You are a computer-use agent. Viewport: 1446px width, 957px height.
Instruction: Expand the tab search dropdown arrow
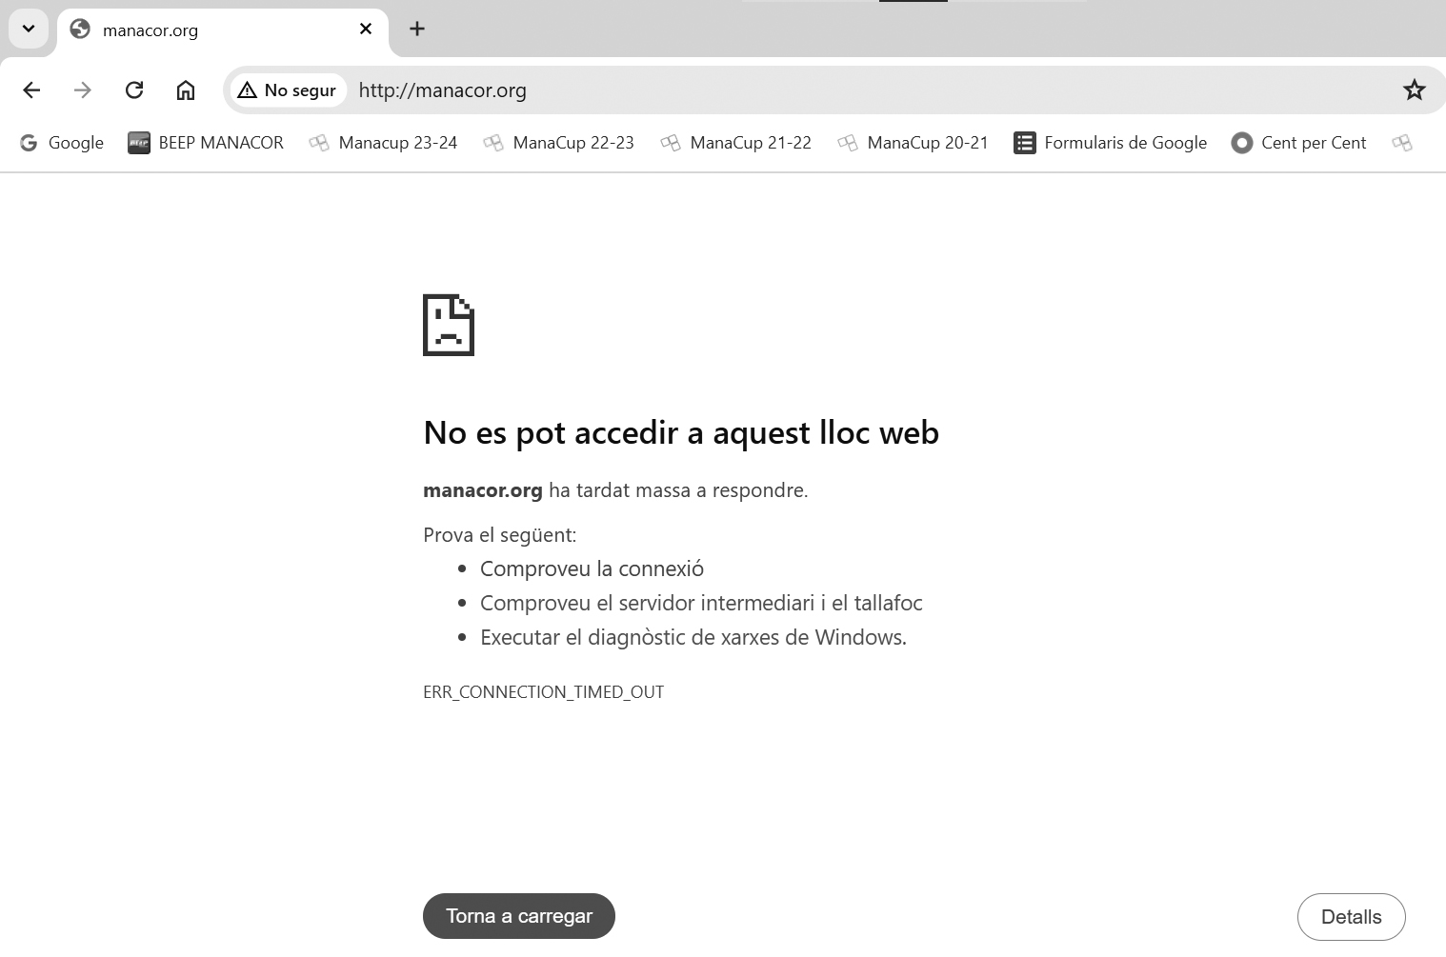pyautogui.click(x=29, y=29)
